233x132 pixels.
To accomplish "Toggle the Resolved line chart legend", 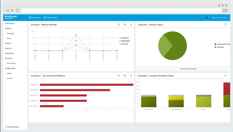I will [124, 44].
